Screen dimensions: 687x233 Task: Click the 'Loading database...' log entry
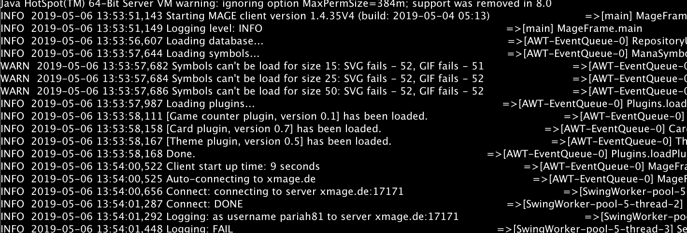click(215, 41)
